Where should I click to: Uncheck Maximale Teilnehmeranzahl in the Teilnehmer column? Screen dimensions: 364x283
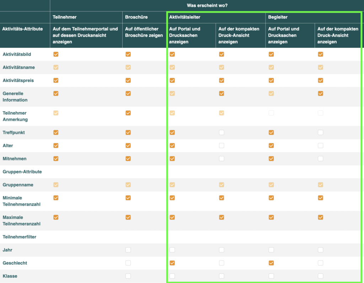coord(56,217)
